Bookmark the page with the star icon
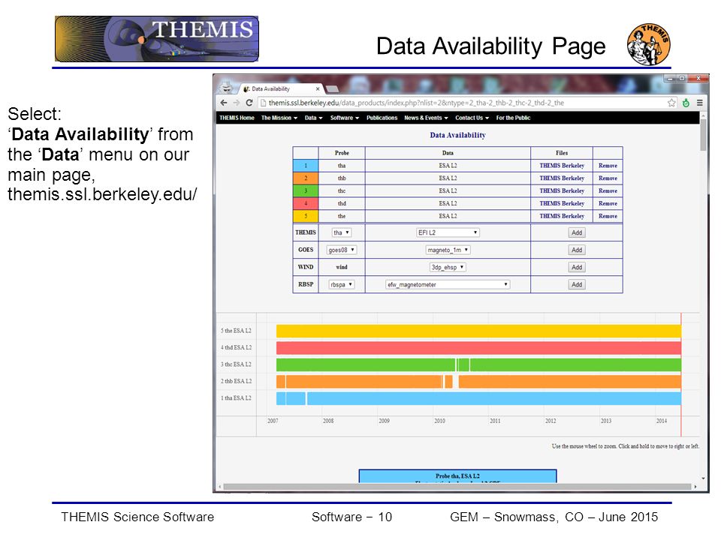This screenshot has width=721, height=540. click(x=671, y=103)
